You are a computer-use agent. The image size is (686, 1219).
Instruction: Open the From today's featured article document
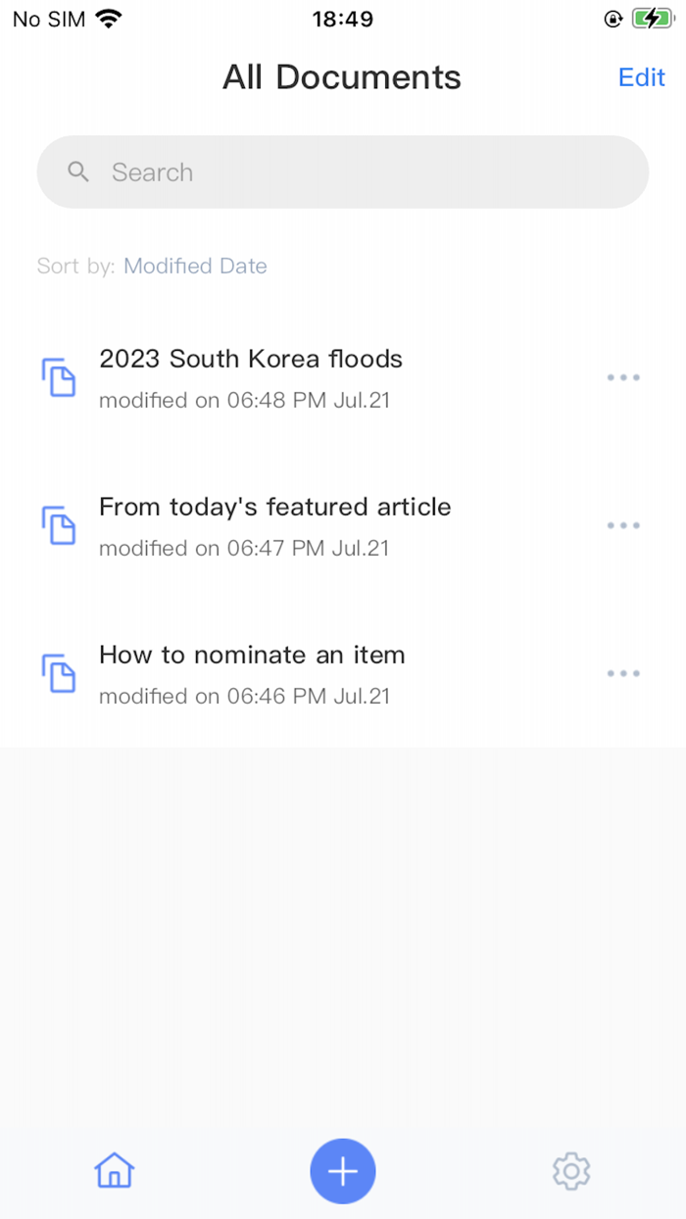coord(274,507)
